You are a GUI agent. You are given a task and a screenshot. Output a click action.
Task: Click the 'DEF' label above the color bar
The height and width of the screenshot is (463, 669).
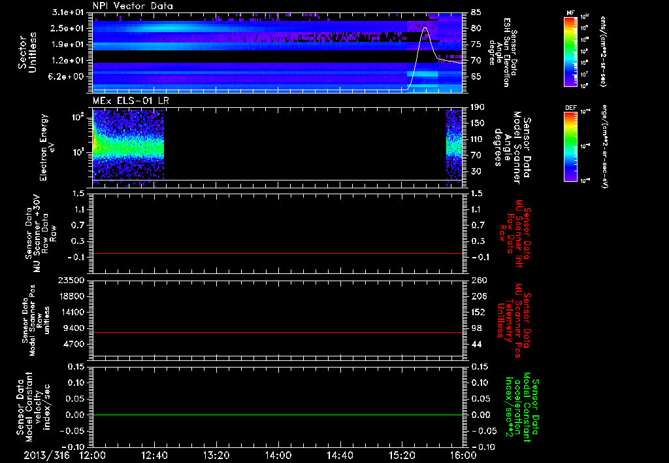tap(570, 108)
